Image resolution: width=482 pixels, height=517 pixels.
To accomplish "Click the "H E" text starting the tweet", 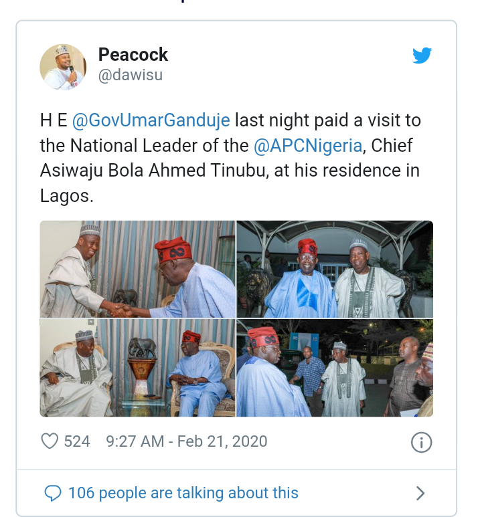I will coord(53,120).
